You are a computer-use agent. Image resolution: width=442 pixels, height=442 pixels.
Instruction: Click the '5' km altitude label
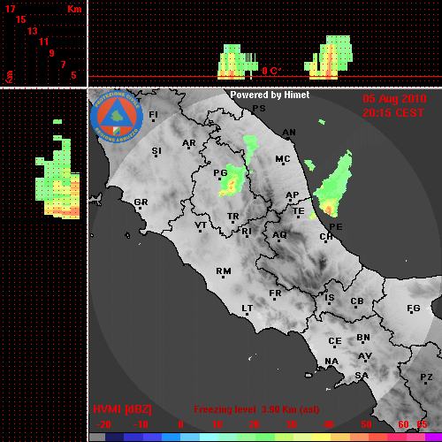pos(73,75)
